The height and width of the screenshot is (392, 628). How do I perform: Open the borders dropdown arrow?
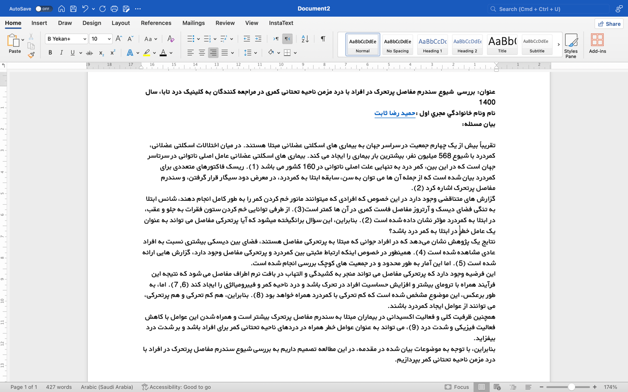(x=295, y=53)
